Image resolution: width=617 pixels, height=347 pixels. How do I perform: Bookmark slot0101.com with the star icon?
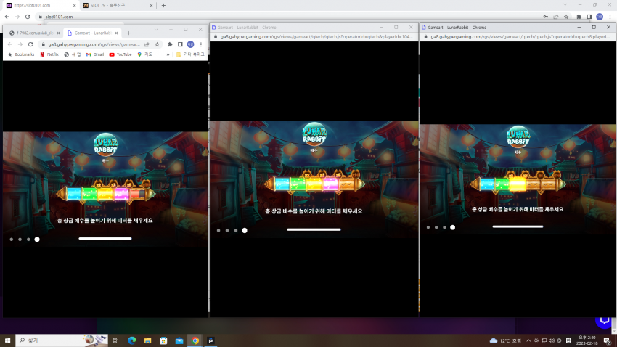click(566, 17)
